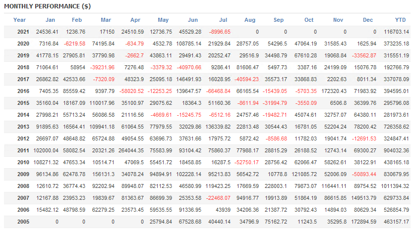Click the negative July 2021 value -8996.65

pos(219,32)
